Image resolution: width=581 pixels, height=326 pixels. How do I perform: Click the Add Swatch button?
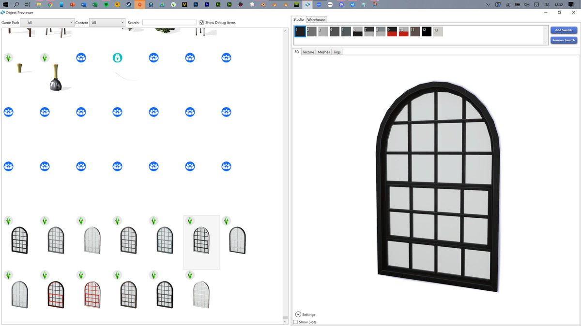[x=564, y=30]
